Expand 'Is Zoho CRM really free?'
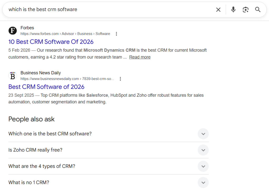Image resolution: width=269 pixels, height=191 pixels. tap(108, 150)
